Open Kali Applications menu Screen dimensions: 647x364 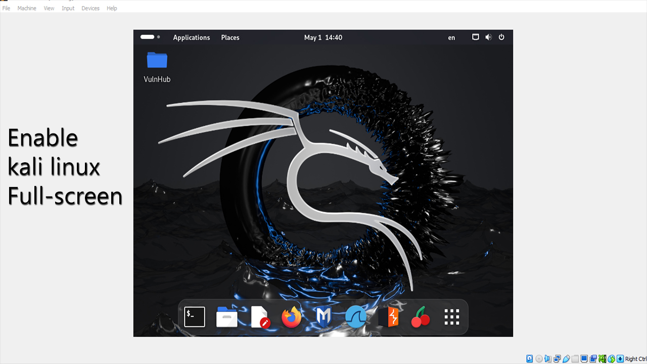coord(192,37)
